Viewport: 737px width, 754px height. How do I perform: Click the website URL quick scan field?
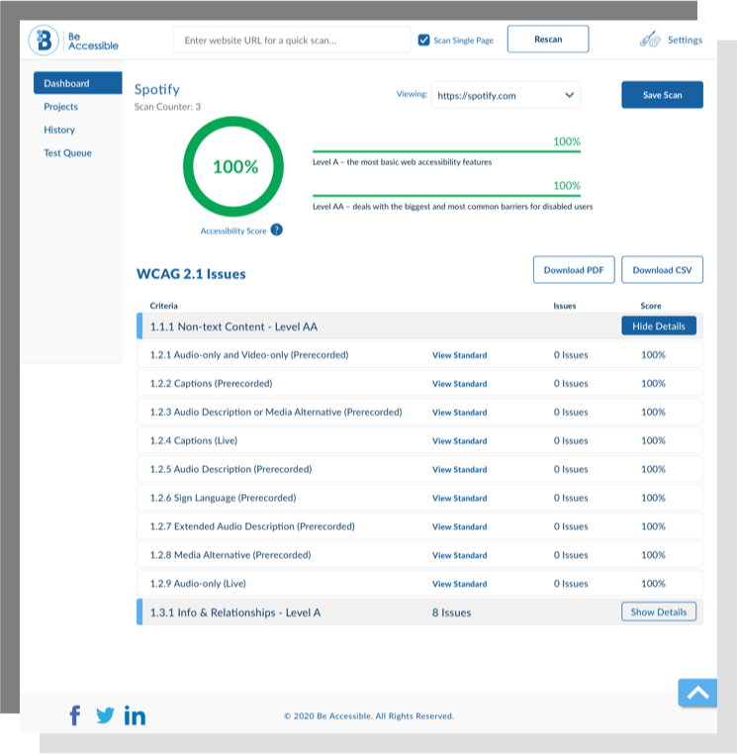point(292,40)
